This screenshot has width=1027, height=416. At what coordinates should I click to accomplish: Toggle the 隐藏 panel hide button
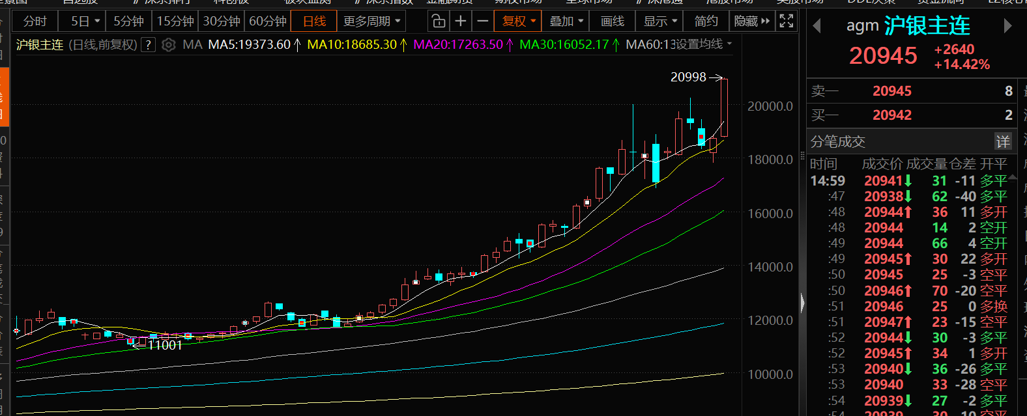click(751, 21)
